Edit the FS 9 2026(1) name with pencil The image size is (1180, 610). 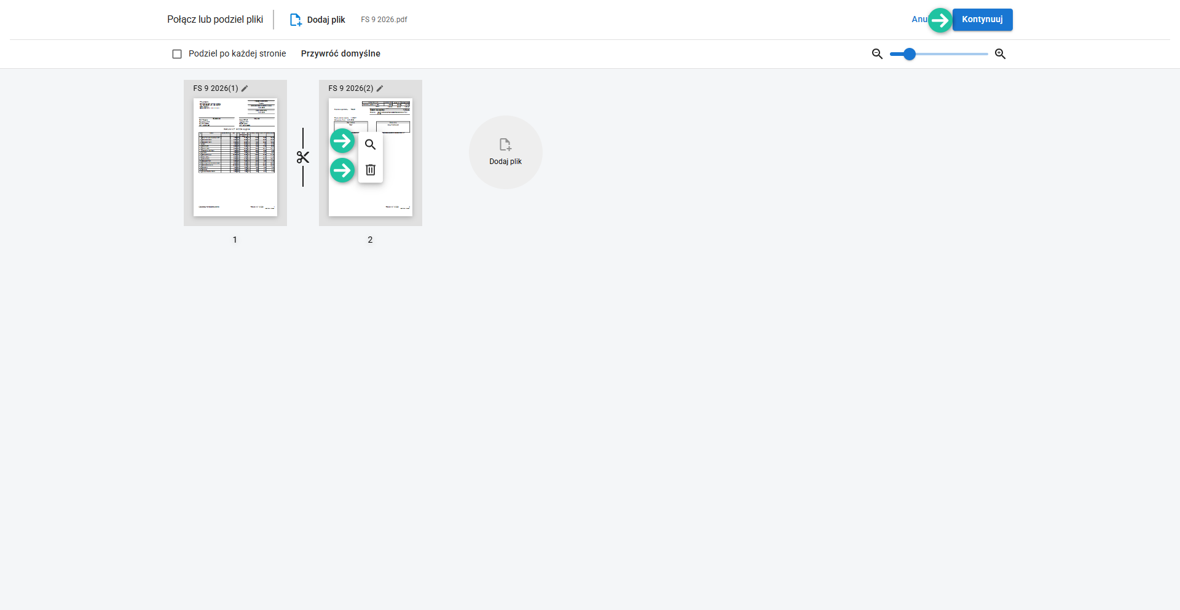click(245, 88)
